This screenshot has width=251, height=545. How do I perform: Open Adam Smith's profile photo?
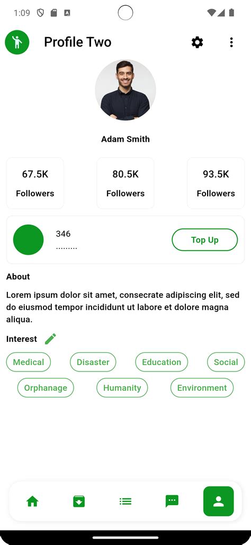coord(125,90)
